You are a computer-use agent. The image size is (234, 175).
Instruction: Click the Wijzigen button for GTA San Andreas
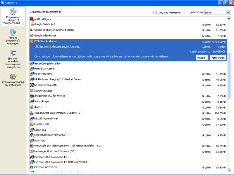point(202,57)
